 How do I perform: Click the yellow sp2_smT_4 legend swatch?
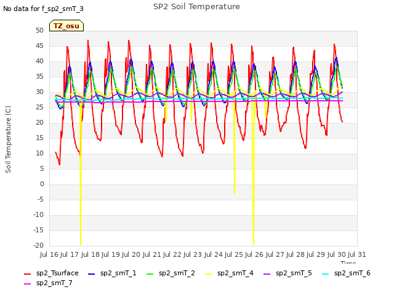[209, 274]
